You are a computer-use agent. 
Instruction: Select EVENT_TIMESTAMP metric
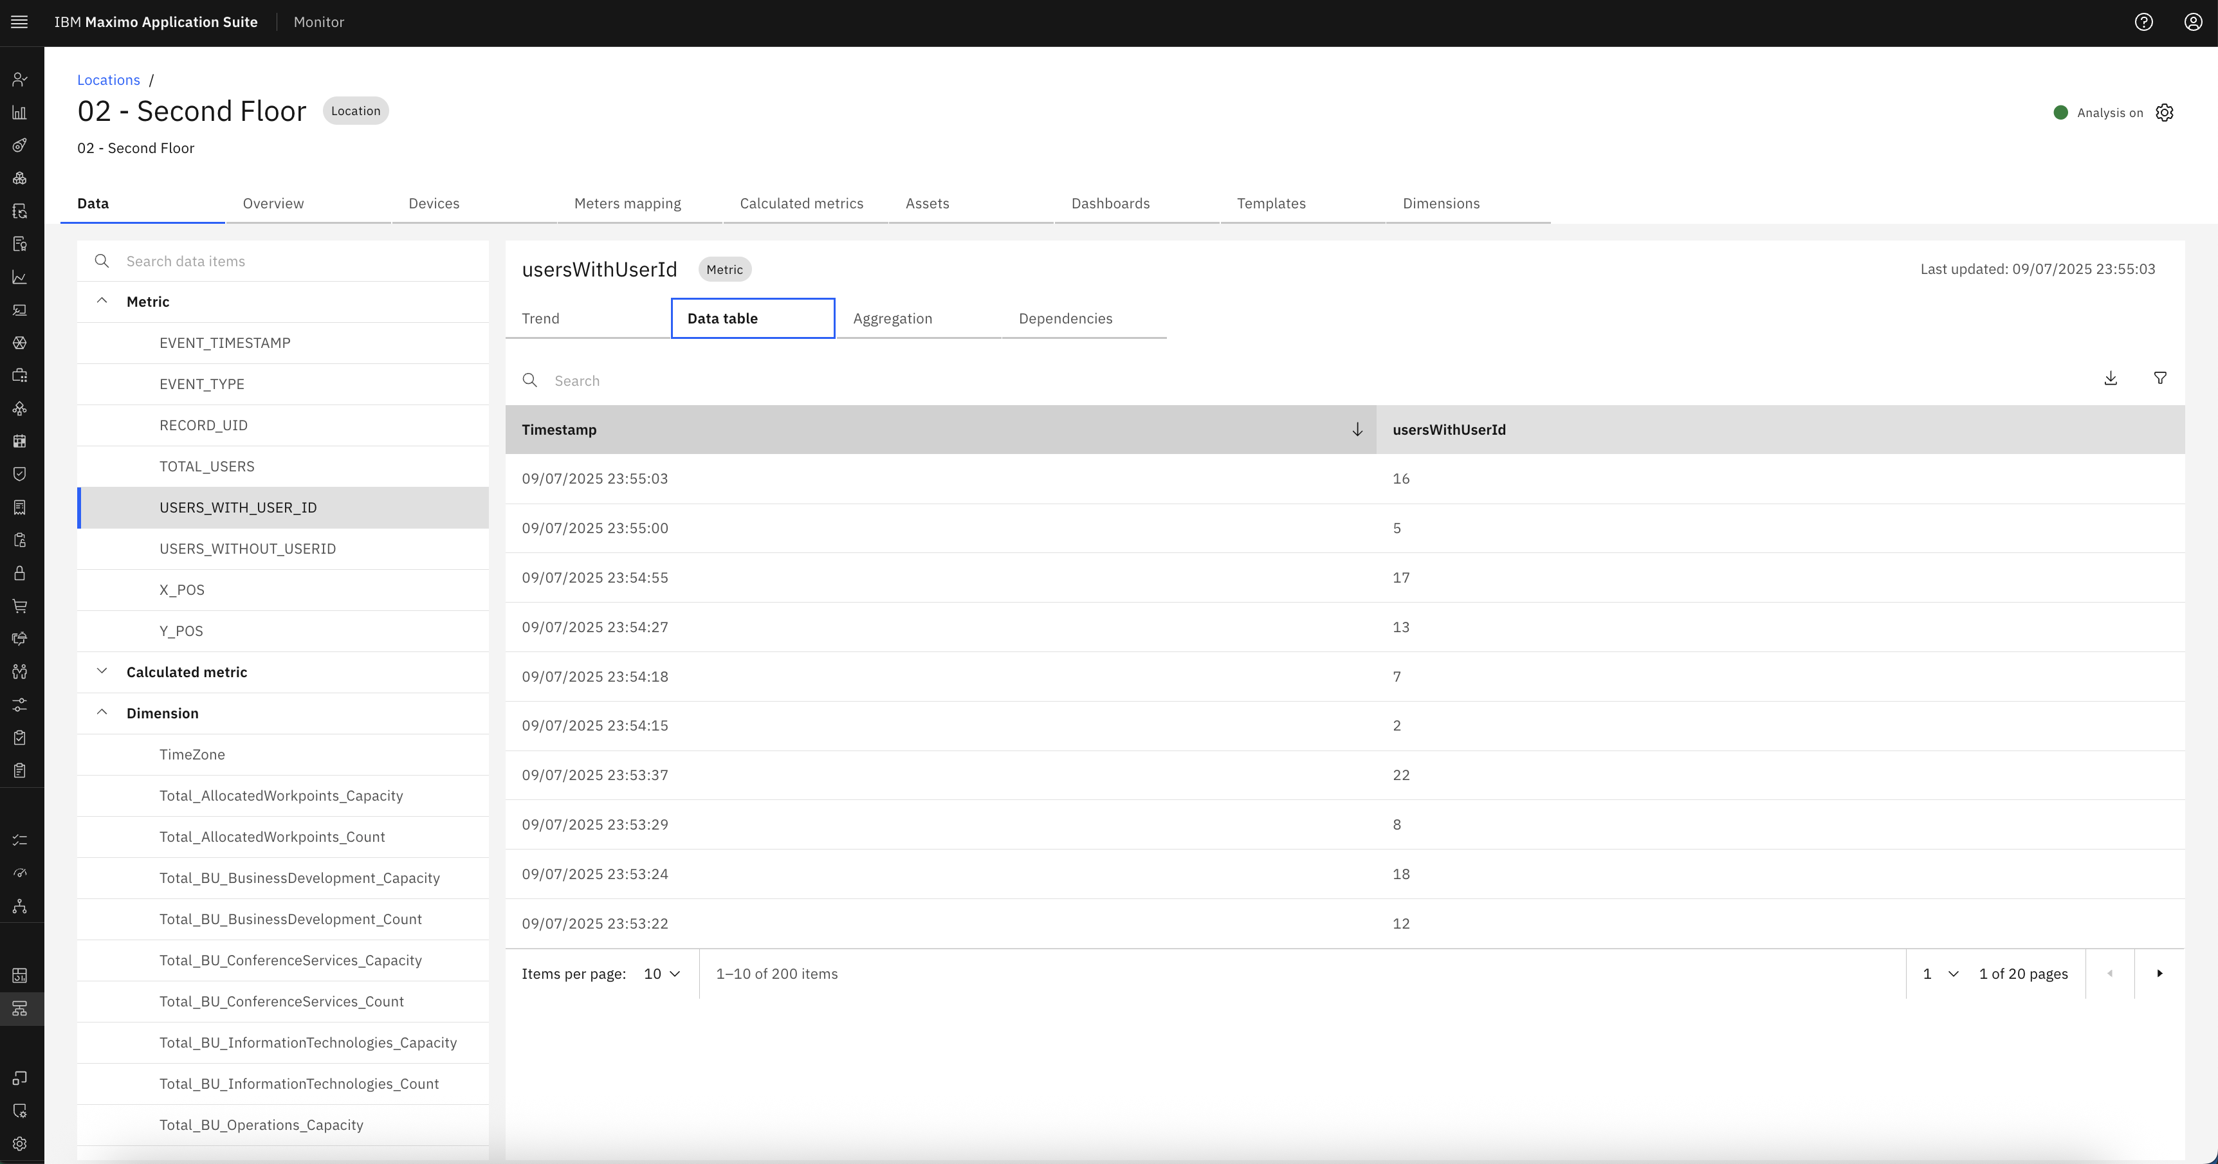click(283, 343)
